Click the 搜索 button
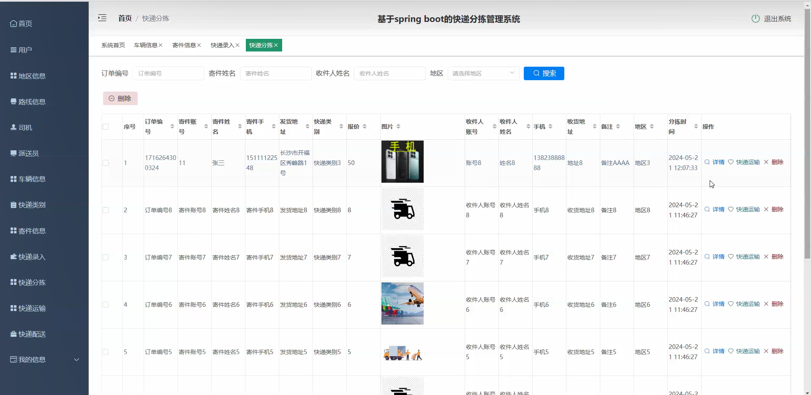This screenshot has width=811, height=395. [544, 73]
